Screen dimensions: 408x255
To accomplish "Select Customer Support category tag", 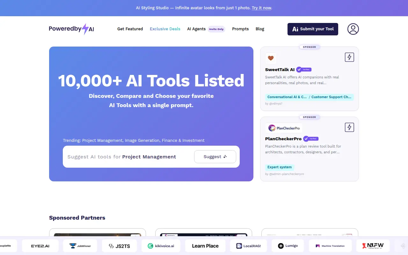I will pyautogui.click(x=331, y=97).
